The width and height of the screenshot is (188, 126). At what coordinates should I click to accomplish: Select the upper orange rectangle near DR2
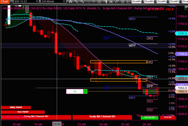119,62
